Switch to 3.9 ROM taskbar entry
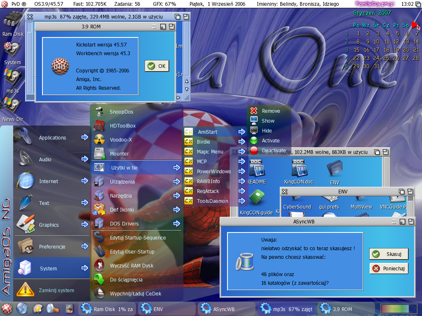The image size is (422, 316). pyautogui.click(x=346, y=309)
